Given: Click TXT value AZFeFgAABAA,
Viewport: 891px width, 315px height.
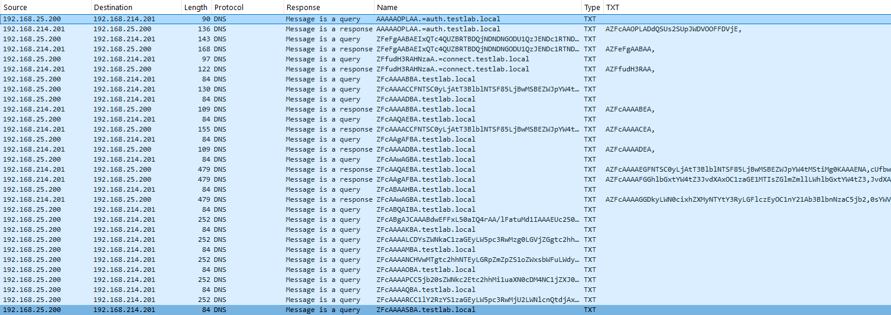Looking at the screenshot, I should click(x=630, y=49).
